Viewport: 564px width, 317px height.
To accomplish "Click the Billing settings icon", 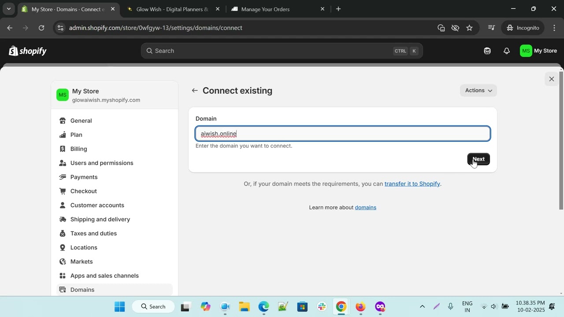I will click(63, 149).
